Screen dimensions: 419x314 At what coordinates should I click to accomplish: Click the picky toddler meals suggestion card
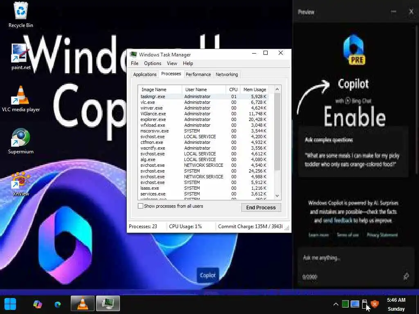click(x=353, y=152)
